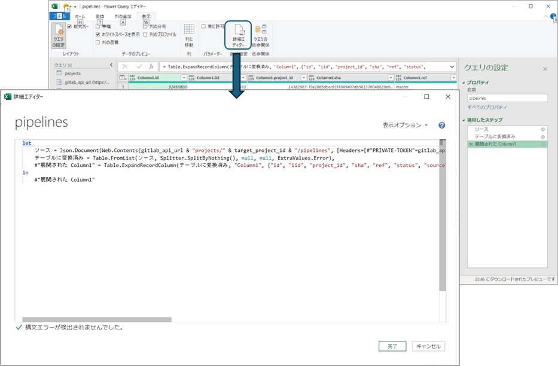Click the blue help icon in 詳細エディター dialog

point(441,126)
